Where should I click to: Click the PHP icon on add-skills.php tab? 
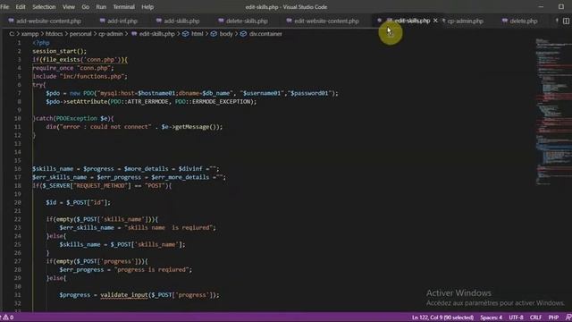159,21
